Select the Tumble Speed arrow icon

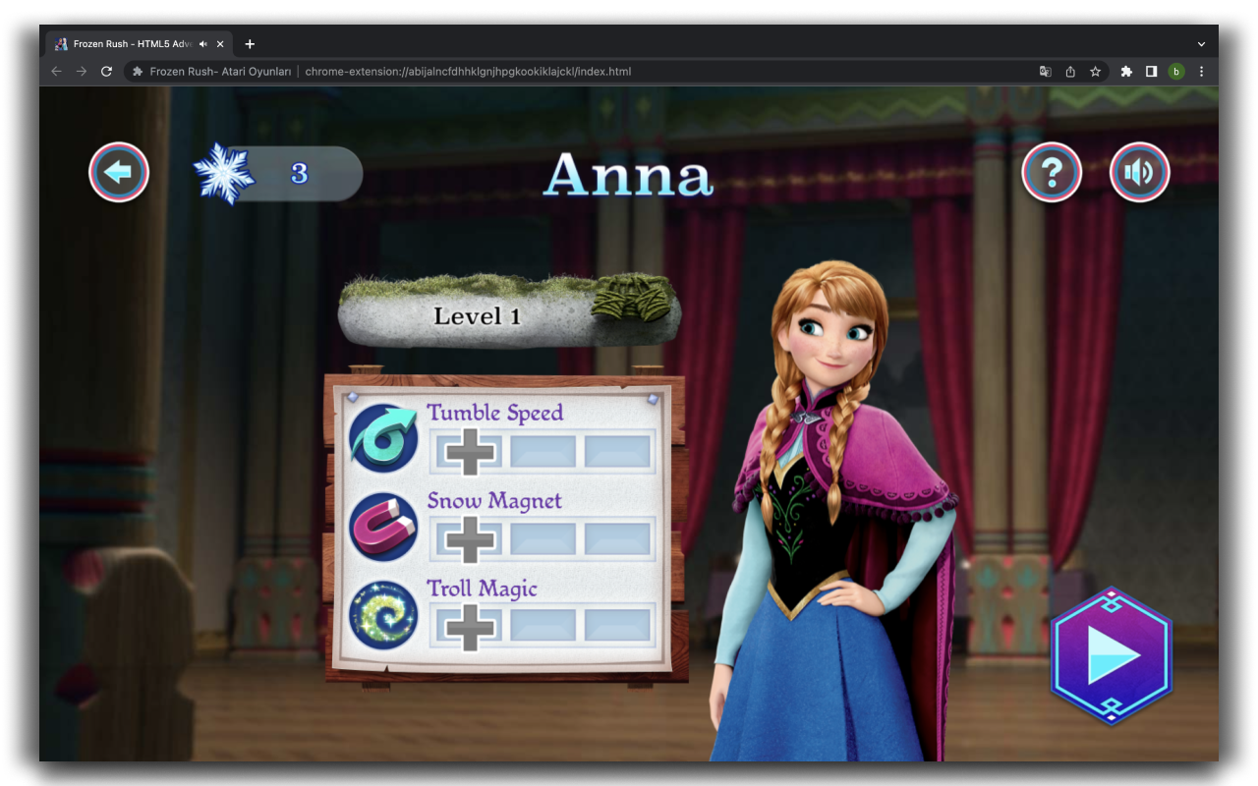tap(383, 438)
